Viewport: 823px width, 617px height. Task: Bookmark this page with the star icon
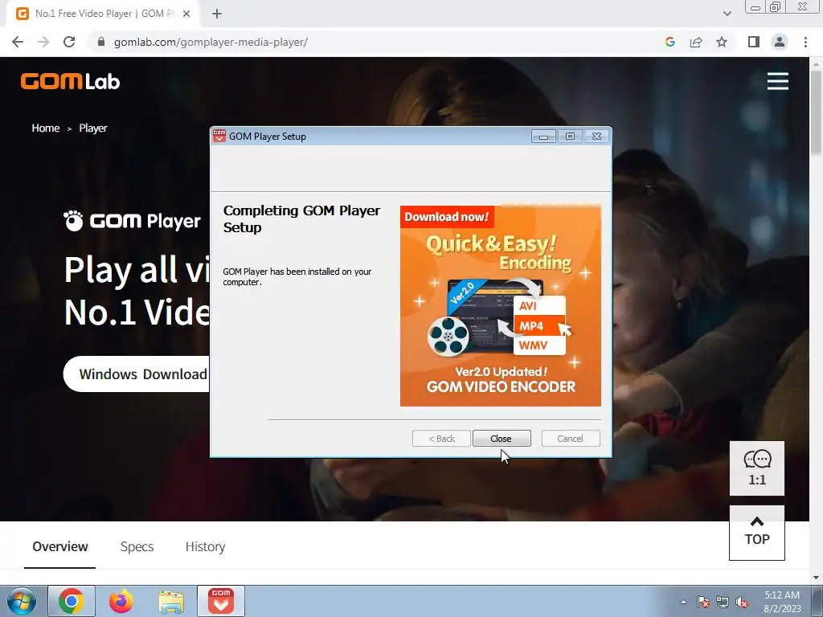click(722, 42)
